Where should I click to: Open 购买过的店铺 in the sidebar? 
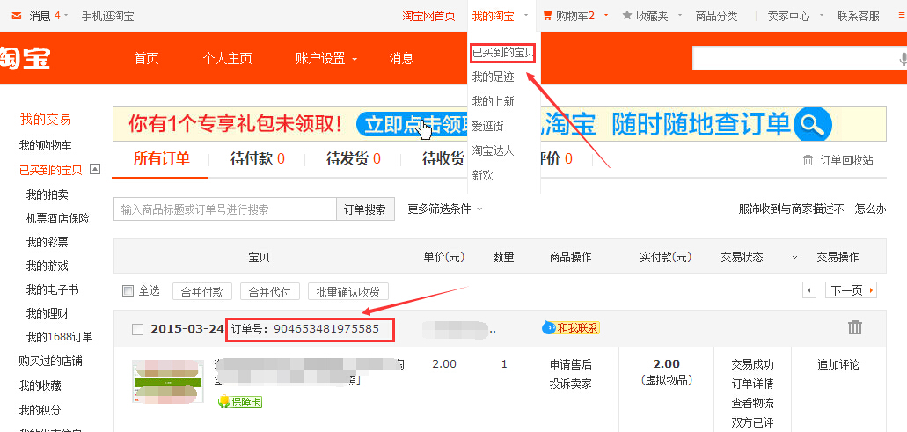point(50,361)
